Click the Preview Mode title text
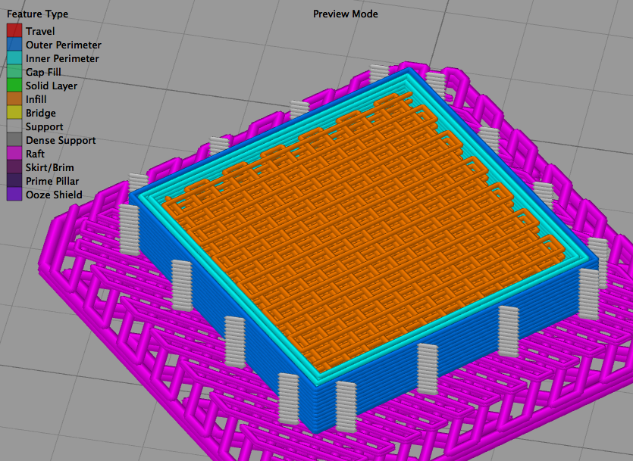 click(x=346, y=14)
